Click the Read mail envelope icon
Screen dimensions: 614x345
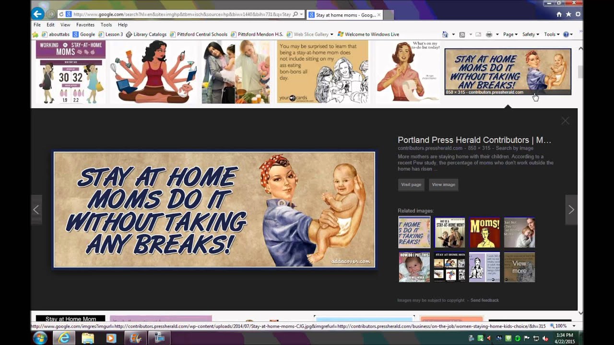coord(478,34)
